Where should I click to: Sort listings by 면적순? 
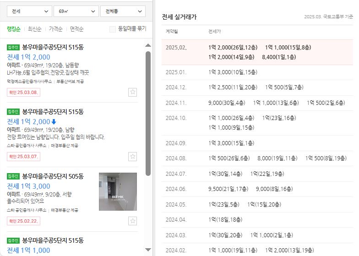click(77, 29)
